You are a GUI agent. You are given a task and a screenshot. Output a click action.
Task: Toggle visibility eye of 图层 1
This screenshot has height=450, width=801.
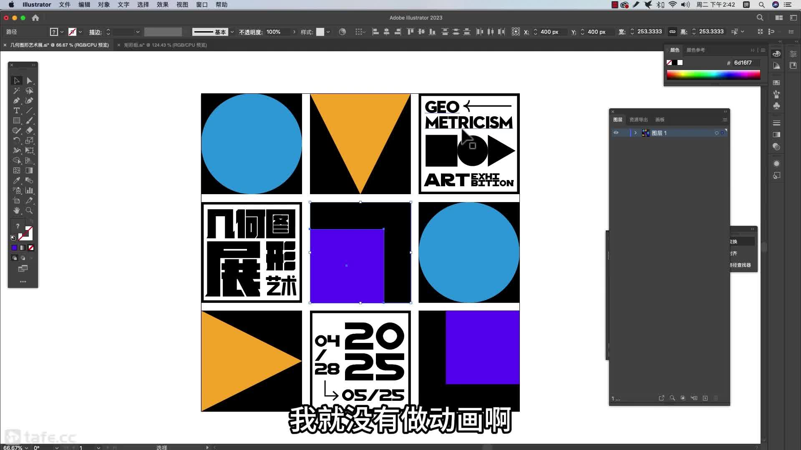tap(616, 133)
